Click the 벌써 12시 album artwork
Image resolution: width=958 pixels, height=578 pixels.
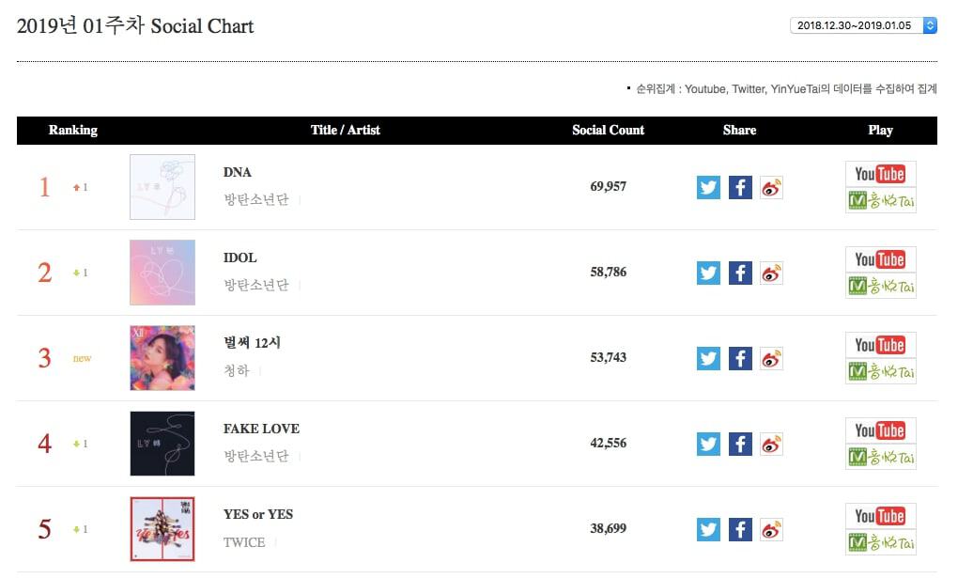[162, 358]
